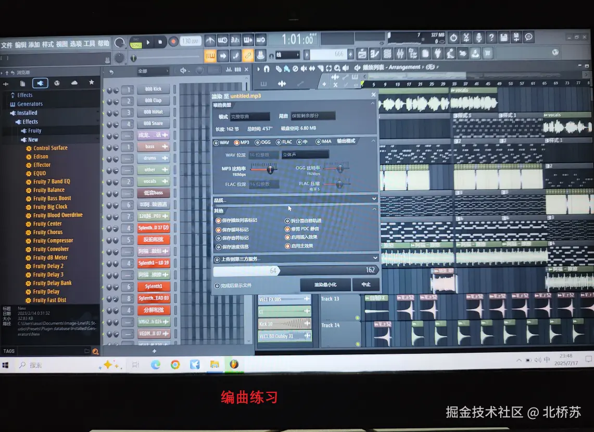Click the metronome icon
Screen dimensions: 594x432
210,40
